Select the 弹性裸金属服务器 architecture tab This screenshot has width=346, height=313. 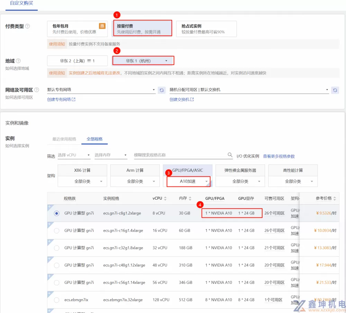point(240,170)
